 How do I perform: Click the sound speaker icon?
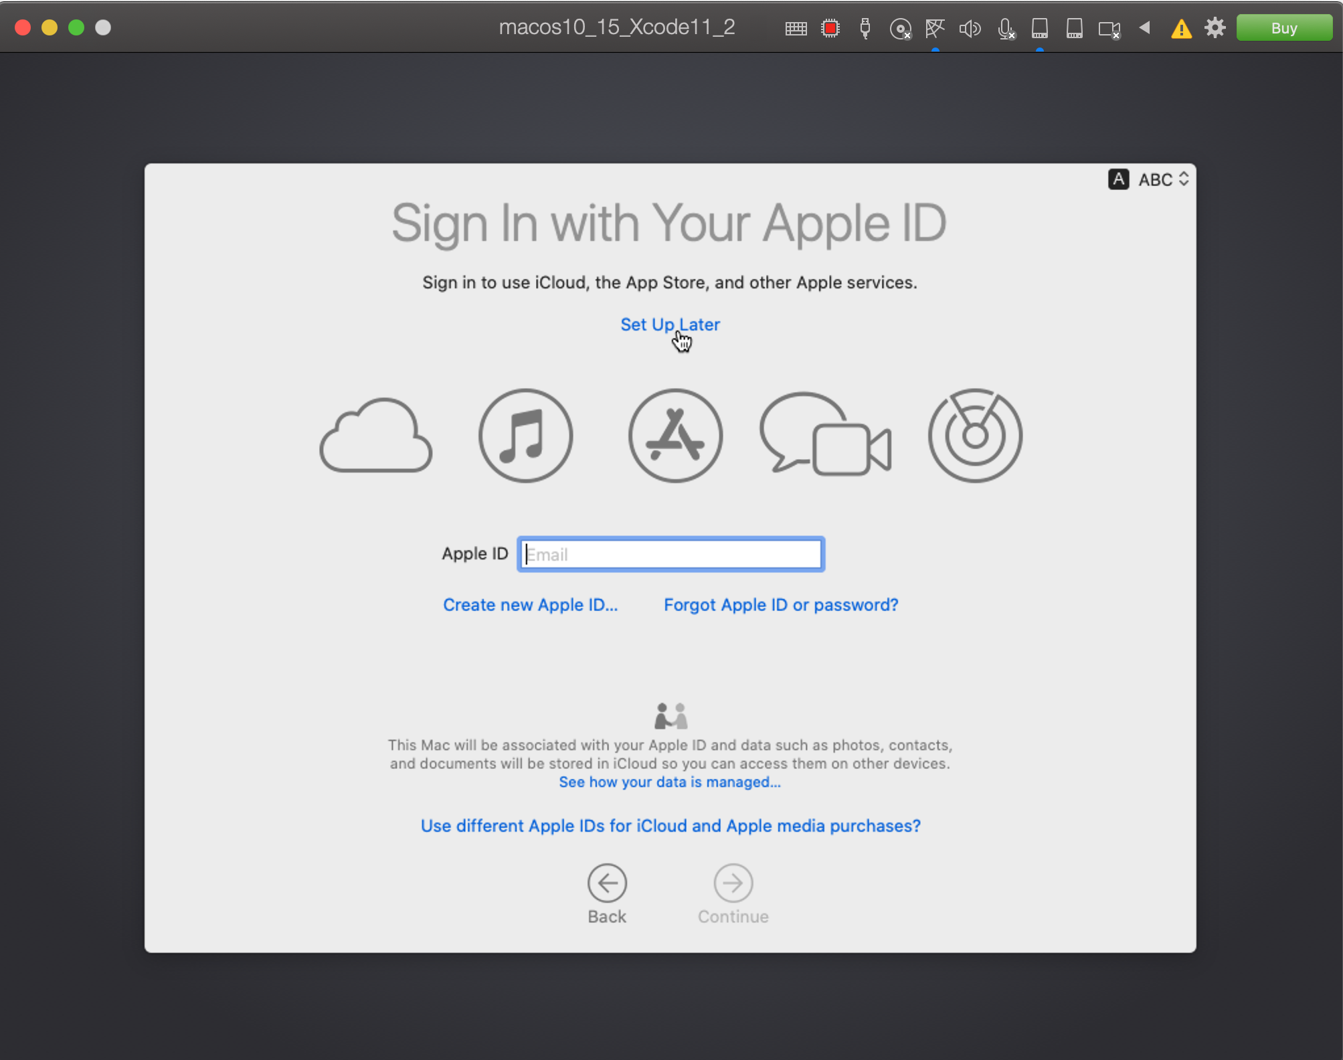(x=970, y=28)
